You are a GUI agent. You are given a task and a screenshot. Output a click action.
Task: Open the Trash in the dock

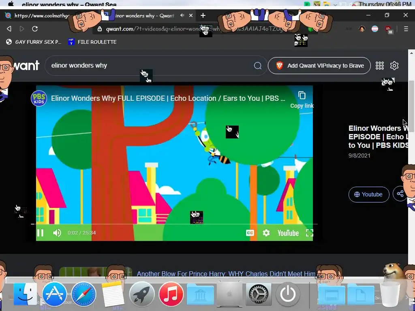click(x=390, y=294)
